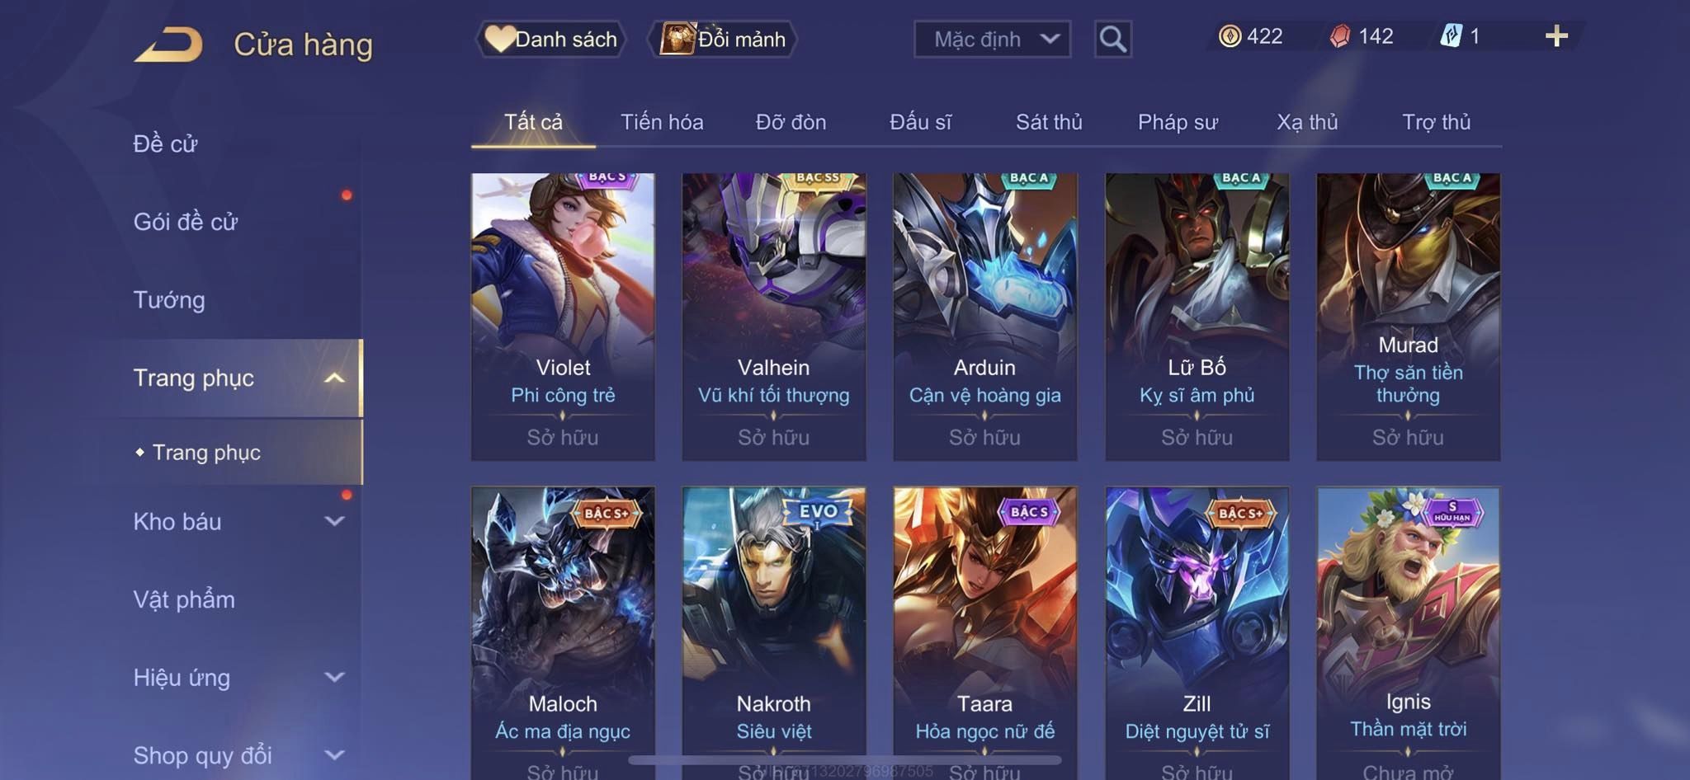Image resolution: width=1690 pixels, height=780 pixels.
Task: Click the gold coin balance icon
Action: coord(1230,36)
